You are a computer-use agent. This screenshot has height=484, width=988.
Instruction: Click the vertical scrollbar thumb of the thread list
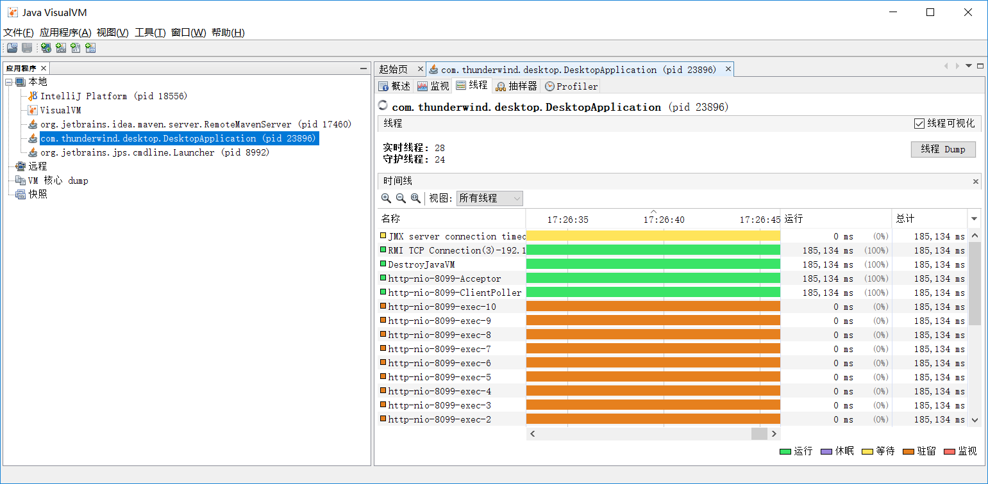click(975, 284)
